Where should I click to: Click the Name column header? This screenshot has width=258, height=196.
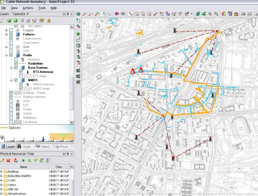[x=23, y=167]
